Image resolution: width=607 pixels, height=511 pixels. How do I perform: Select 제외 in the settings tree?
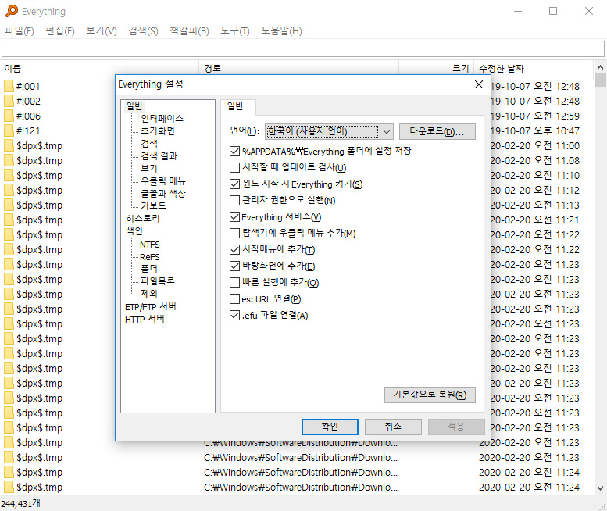[149, 294]
